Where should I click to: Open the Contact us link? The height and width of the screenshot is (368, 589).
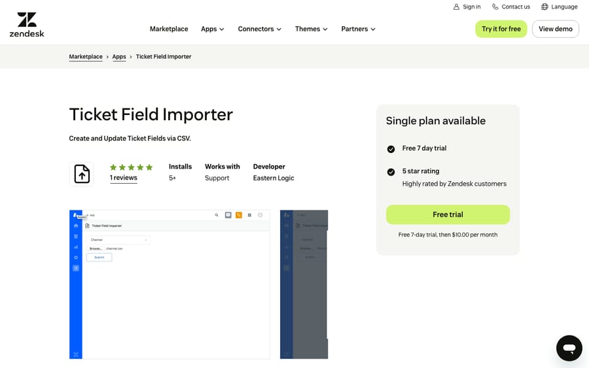pyautogui.click(x=511, y=7)
